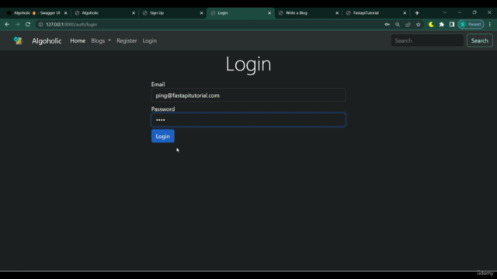Open the Login navbar link
The height and width of the screenshot is (279, 497).
coord(150,41)
